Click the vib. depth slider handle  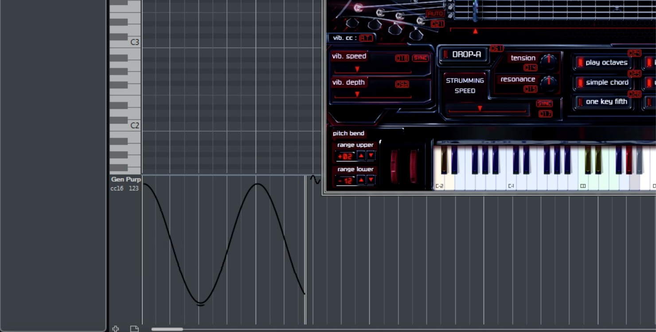[x=357, y=94]
